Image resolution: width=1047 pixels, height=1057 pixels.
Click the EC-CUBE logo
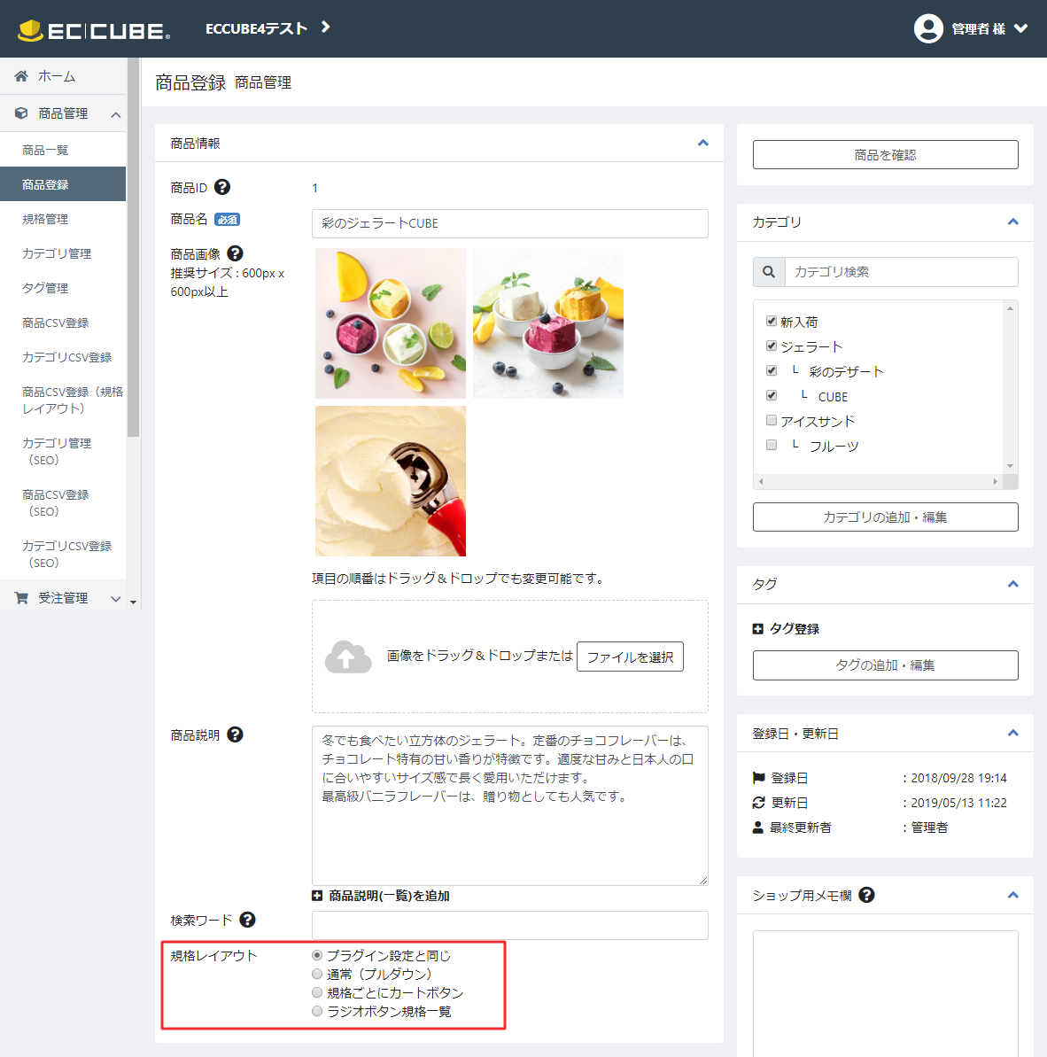pos(94,30)
